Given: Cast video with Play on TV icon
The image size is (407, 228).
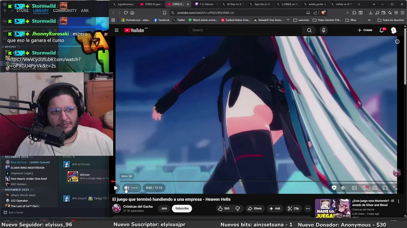Looking at the screenshot, I should pos(385,188).
